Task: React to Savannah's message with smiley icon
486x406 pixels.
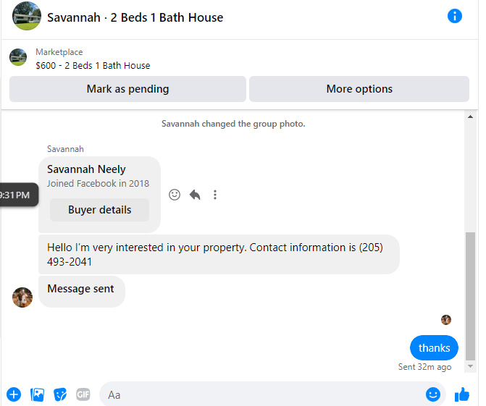Action: 175,195
